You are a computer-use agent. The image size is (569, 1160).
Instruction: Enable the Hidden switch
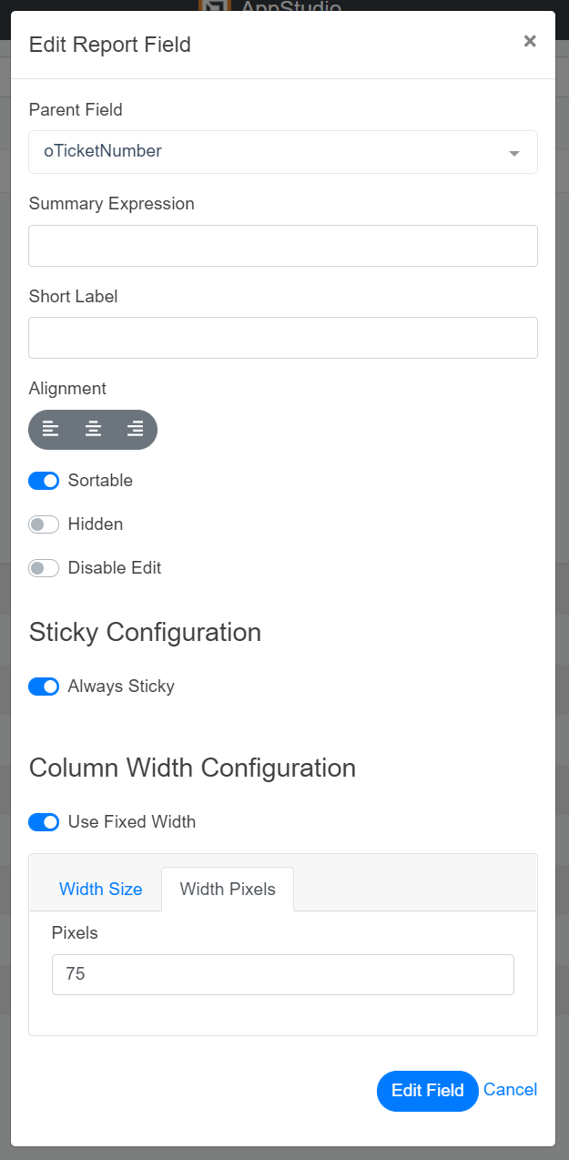tap(44, 524)
